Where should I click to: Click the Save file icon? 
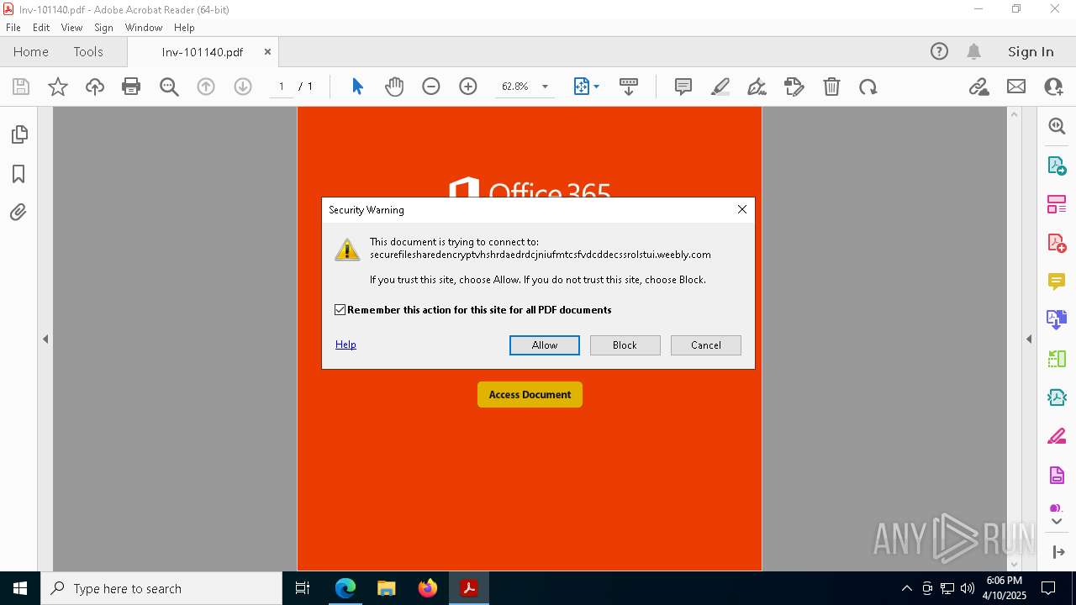click(21, 87)
